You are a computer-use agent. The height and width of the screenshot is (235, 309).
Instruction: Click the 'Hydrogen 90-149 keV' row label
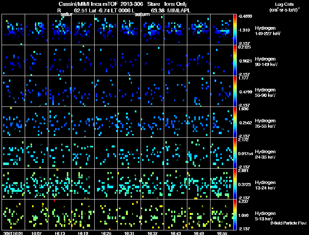266,62
